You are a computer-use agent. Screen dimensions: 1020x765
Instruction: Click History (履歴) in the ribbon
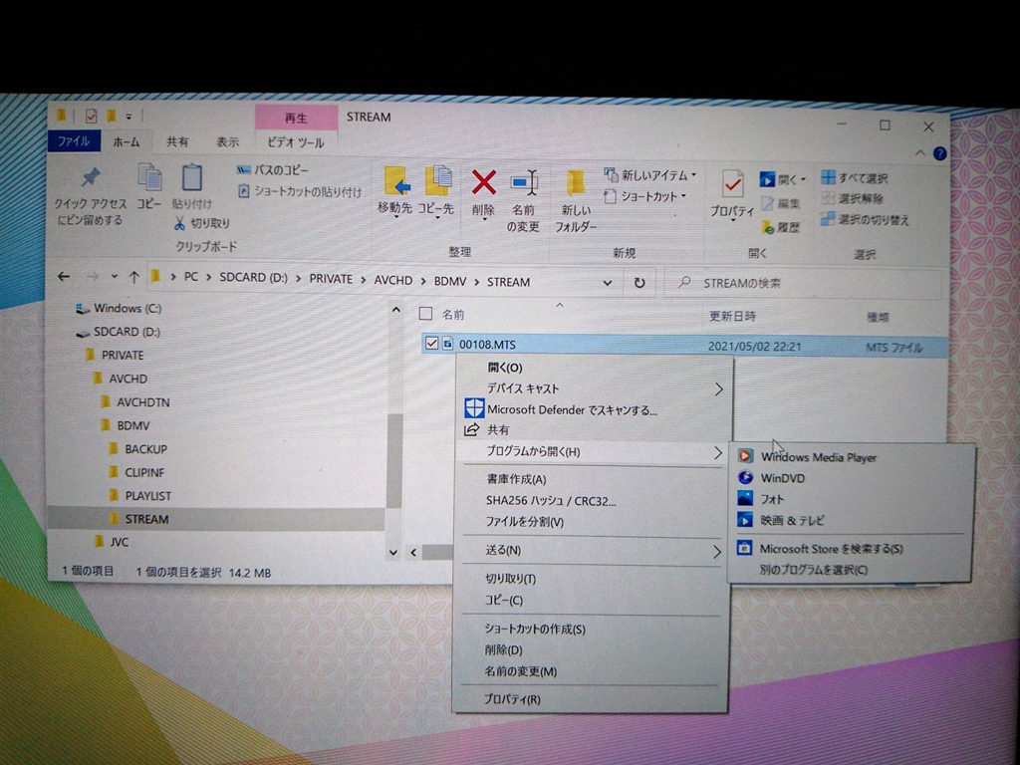tap(781, 227)
